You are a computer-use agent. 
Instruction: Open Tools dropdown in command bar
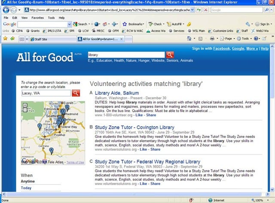pos(251,39)
